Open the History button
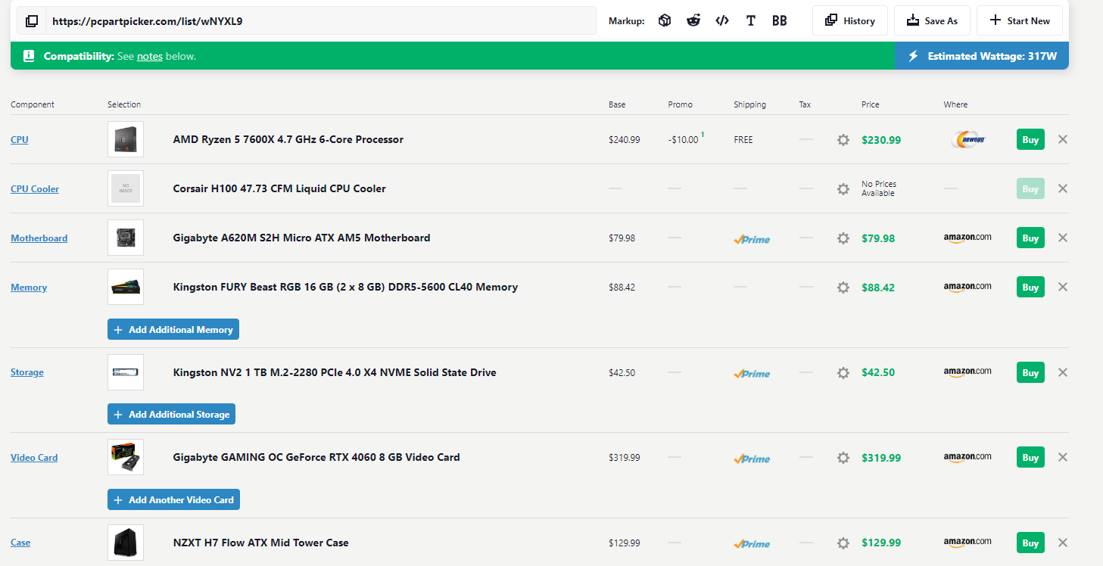 [850, 21]
